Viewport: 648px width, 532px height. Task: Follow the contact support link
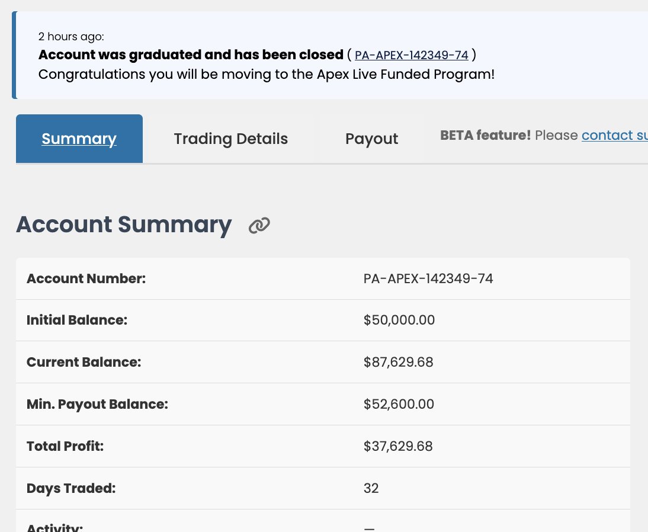coord(614,135)
